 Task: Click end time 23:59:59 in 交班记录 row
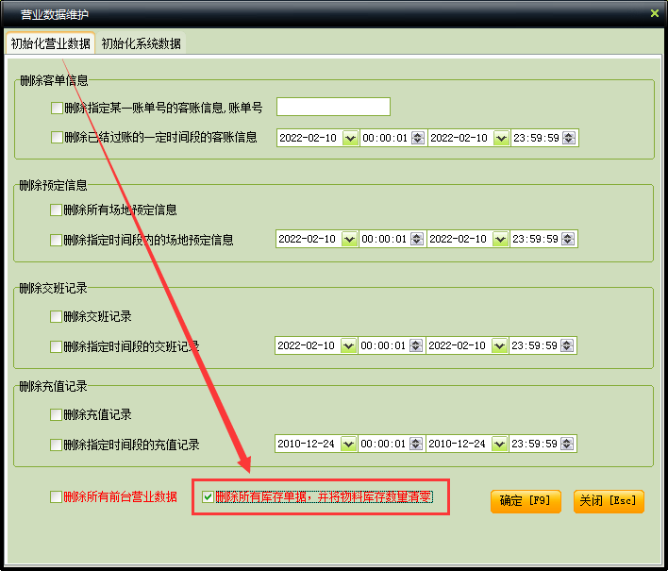[x=534, y=345]
